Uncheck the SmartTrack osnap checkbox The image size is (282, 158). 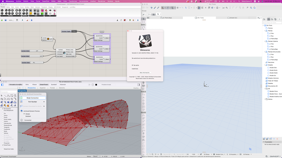coord(3,145)
